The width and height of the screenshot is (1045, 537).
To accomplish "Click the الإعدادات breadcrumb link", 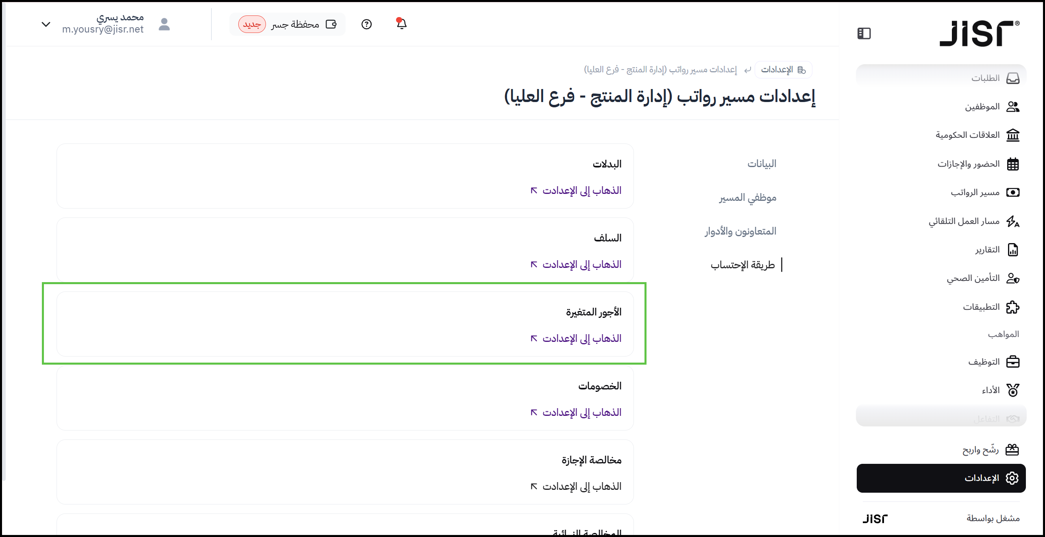I will pyautogui.click(x=783, y=70).
